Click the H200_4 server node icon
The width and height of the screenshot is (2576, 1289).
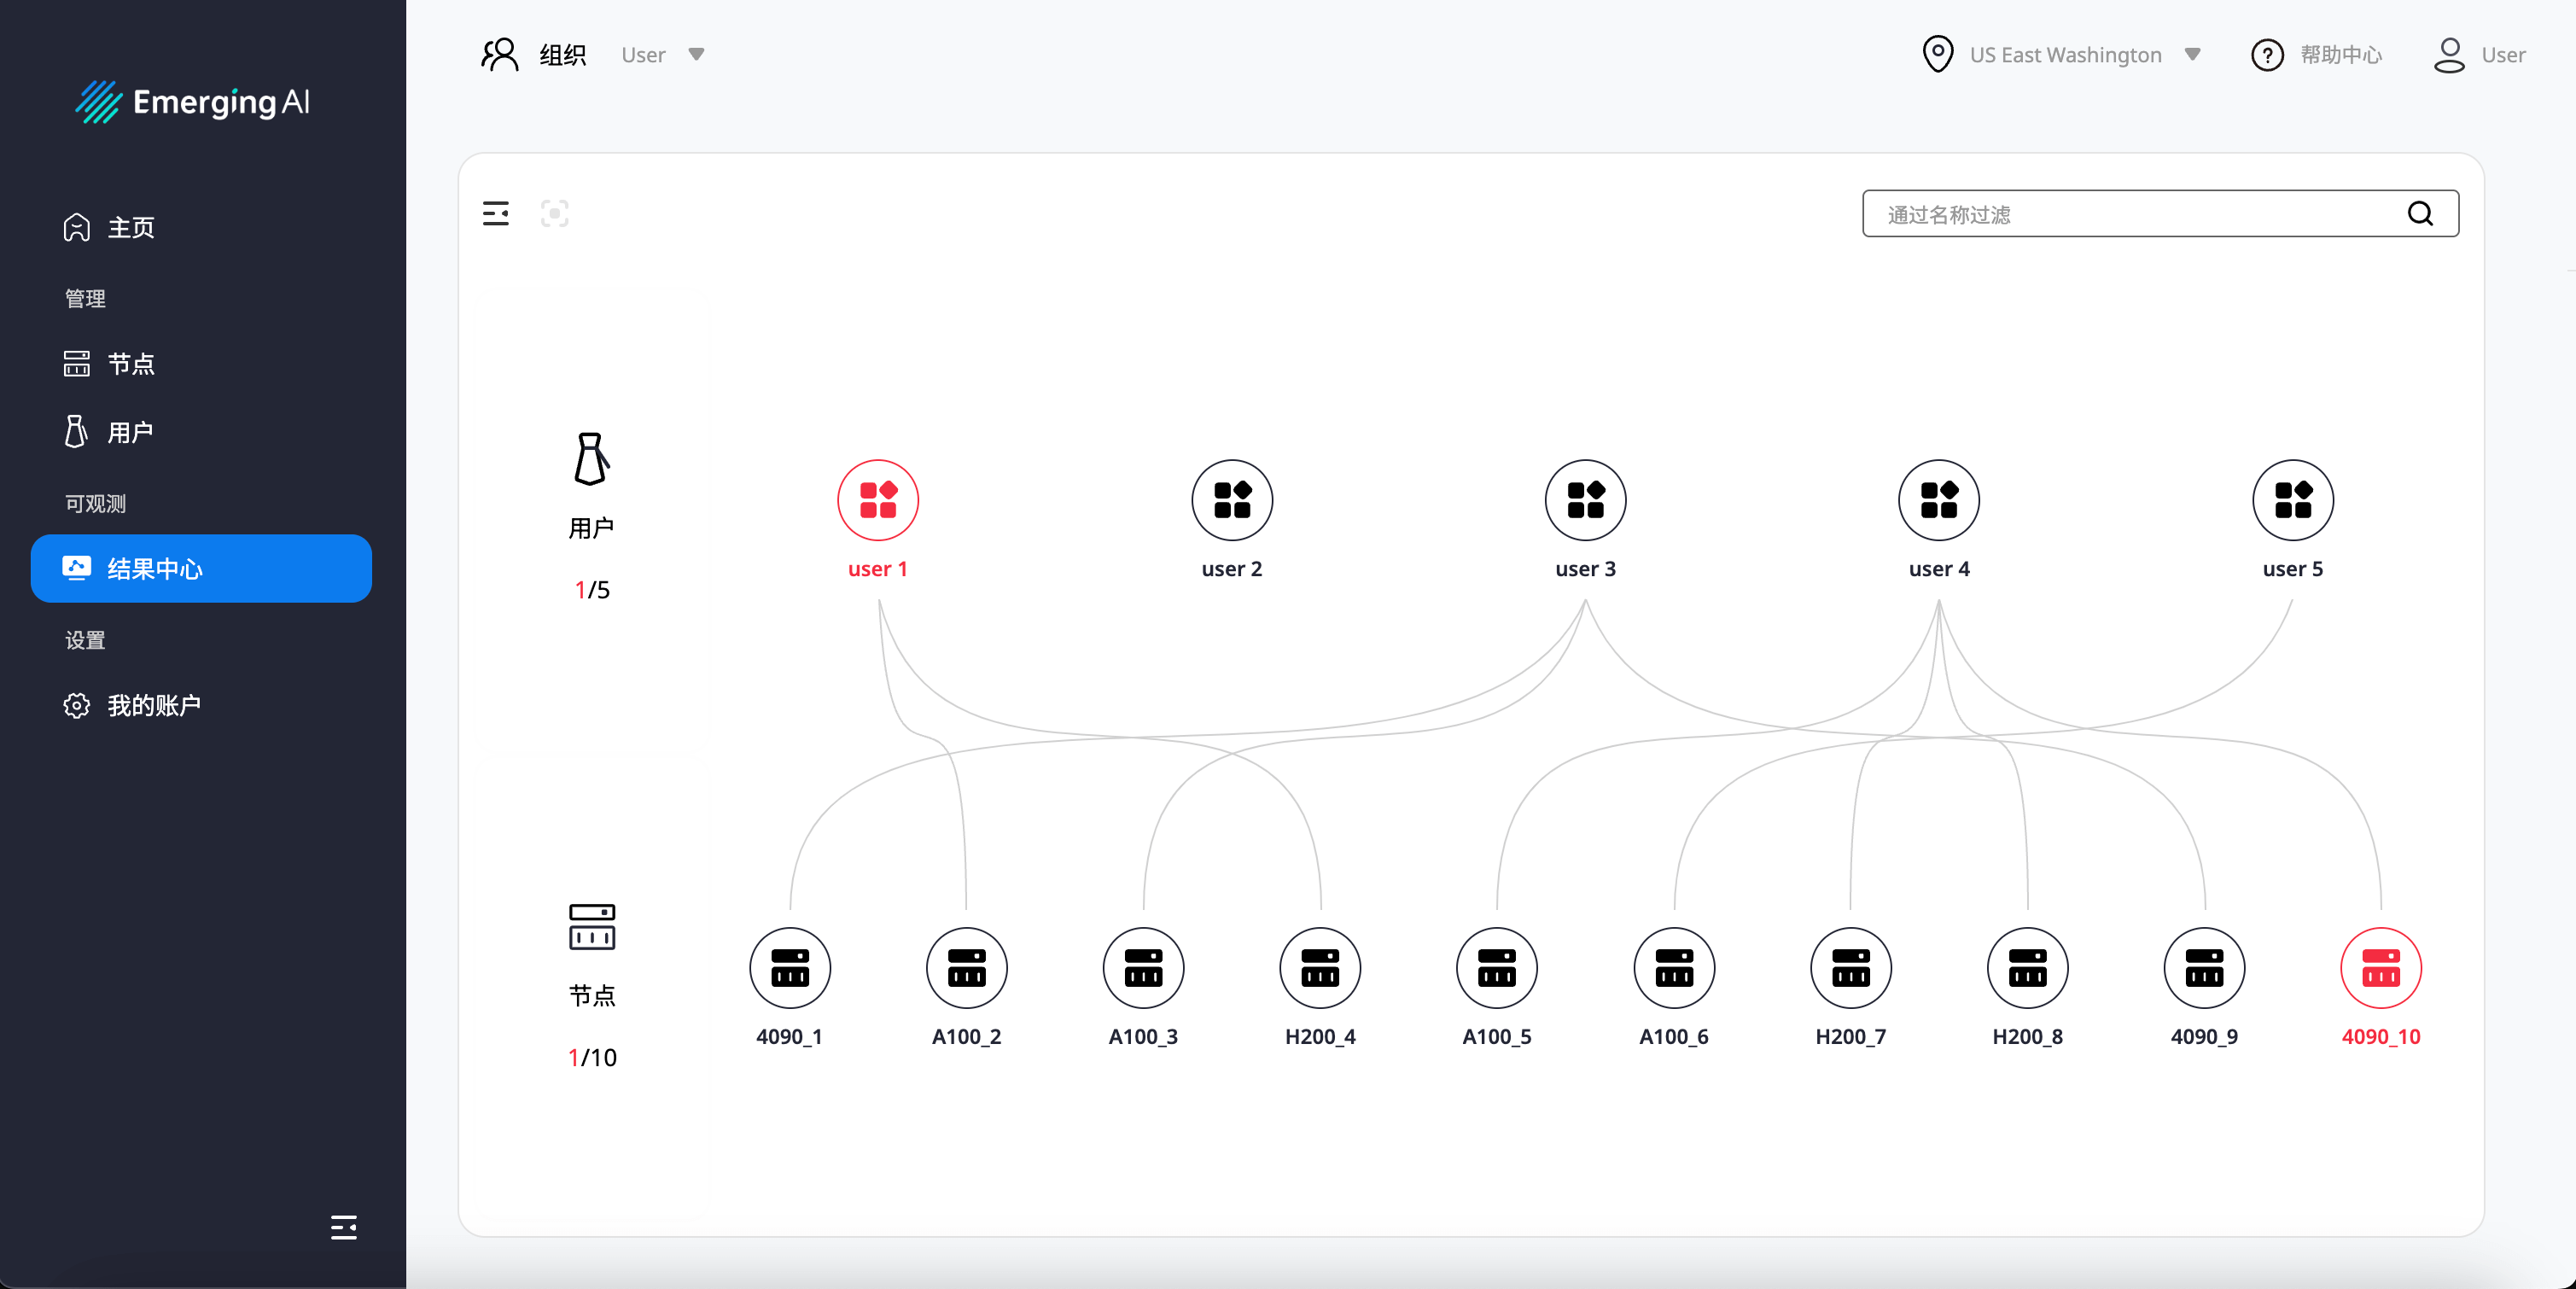(1320, 968)
